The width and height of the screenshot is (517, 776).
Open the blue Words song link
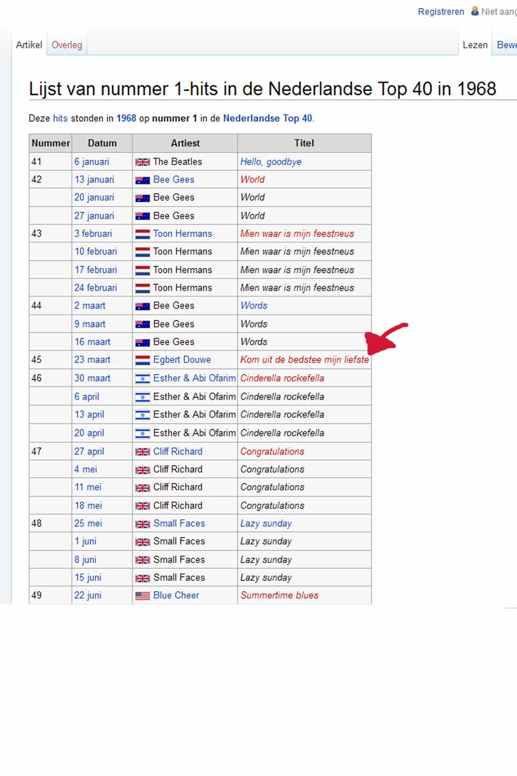click(x=254, y=306)
